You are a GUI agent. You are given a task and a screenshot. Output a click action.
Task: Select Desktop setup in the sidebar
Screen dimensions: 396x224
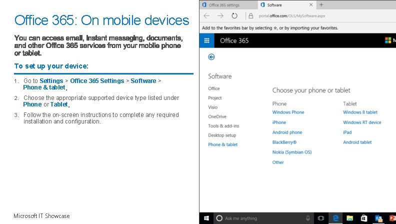[222, 135]
